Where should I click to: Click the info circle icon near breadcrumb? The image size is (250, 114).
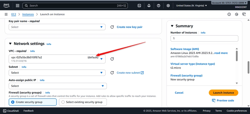click(x=229, y=14)
